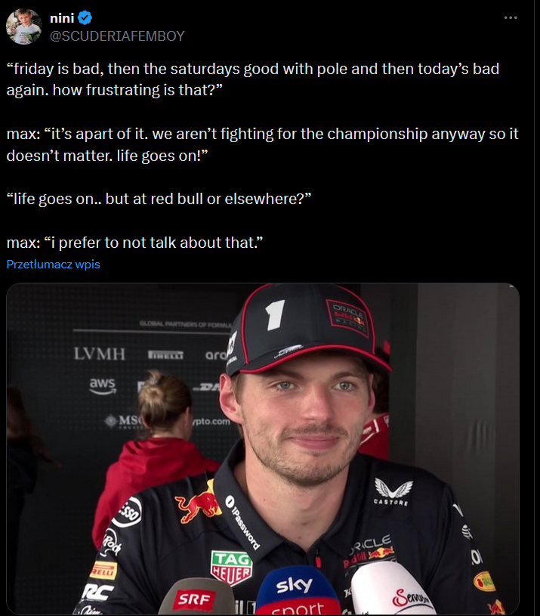Screen dimensions: 540x616
Task: Open the three-dot more options menu
Action: coord(511,17)
